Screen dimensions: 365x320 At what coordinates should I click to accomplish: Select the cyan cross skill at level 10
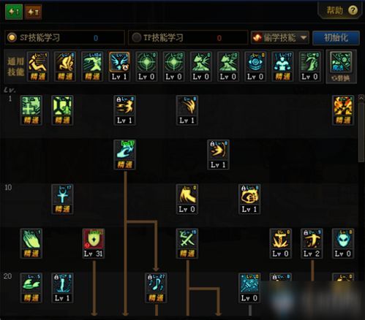[62, 199]
